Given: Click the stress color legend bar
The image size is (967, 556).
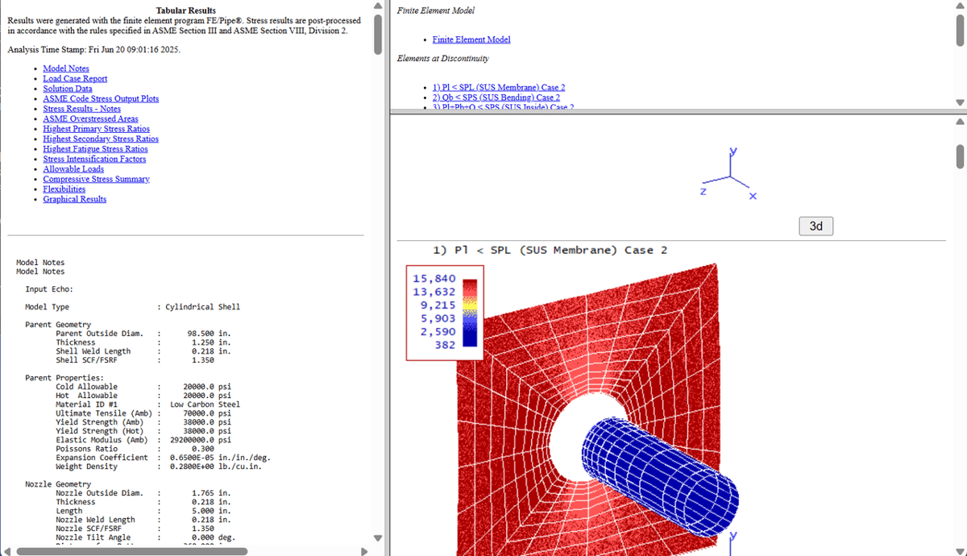Looking at the screenshot, I should click(x=470, y=313).
